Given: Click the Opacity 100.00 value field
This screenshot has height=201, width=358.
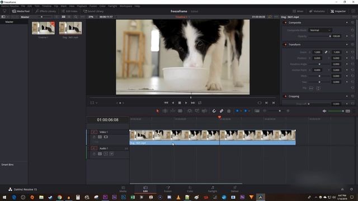Looking at the screenshot, I should pos(336,36).
